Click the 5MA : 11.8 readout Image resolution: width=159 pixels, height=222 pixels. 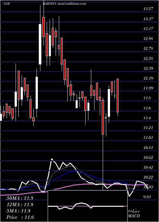[x=18, y=211]
